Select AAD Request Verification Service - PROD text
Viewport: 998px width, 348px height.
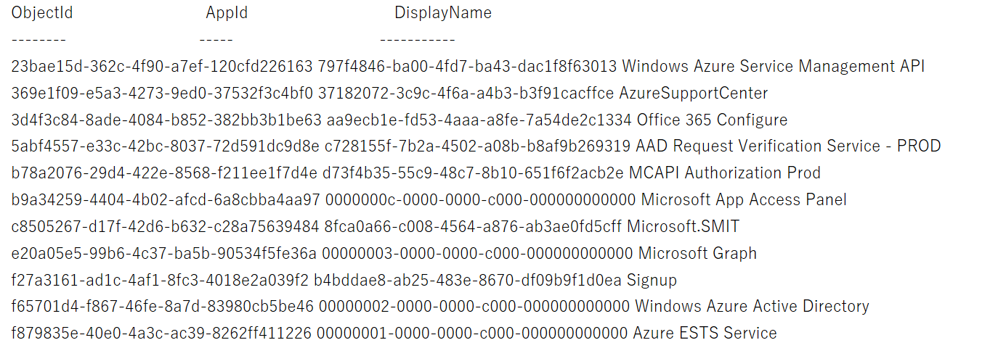pos(788,146)
